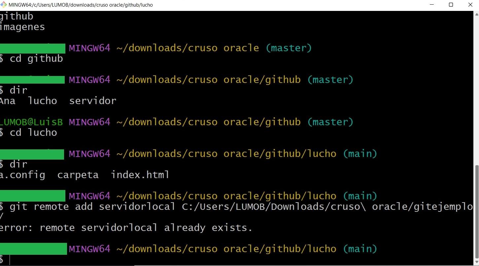Minimize the MINGW64 terminal window
The image size is (479, 266).
432,5
